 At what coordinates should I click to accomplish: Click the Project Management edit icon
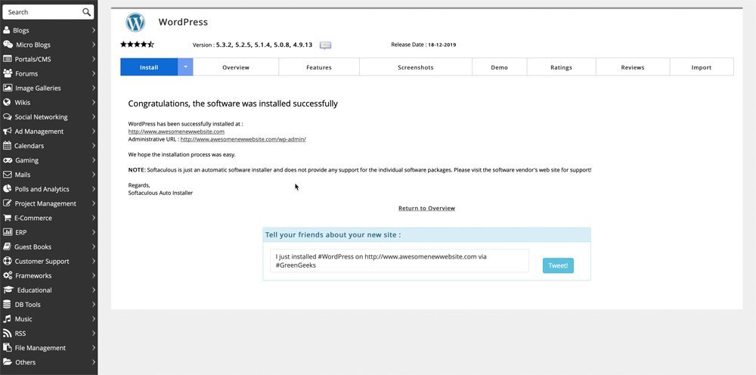[8, 203]
